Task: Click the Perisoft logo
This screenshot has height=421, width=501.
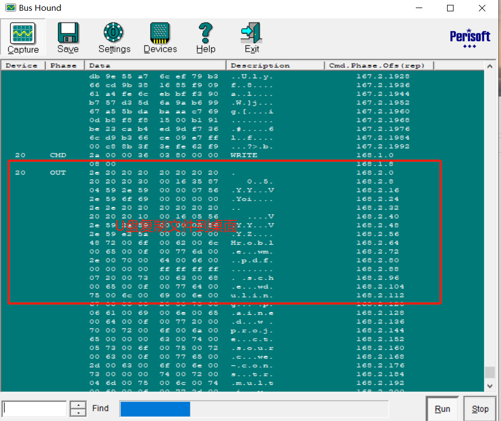Action: point(470,38)
